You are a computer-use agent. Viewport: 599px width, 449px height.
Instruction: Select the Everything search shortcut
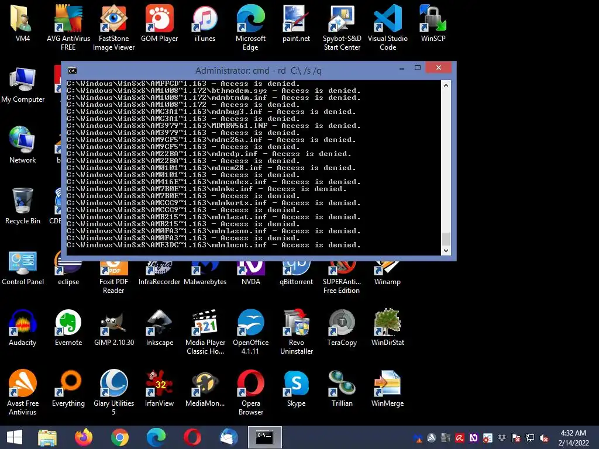[x=68, y=388]
